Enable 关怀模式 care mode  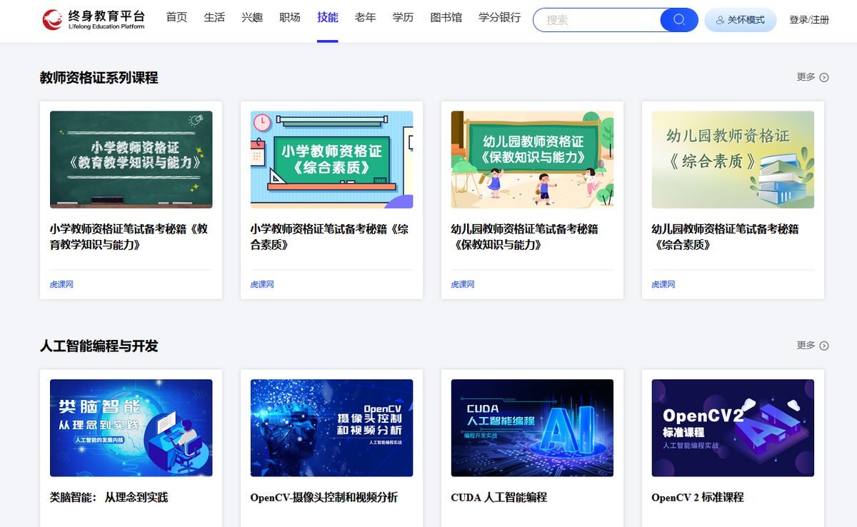[741, 20]
